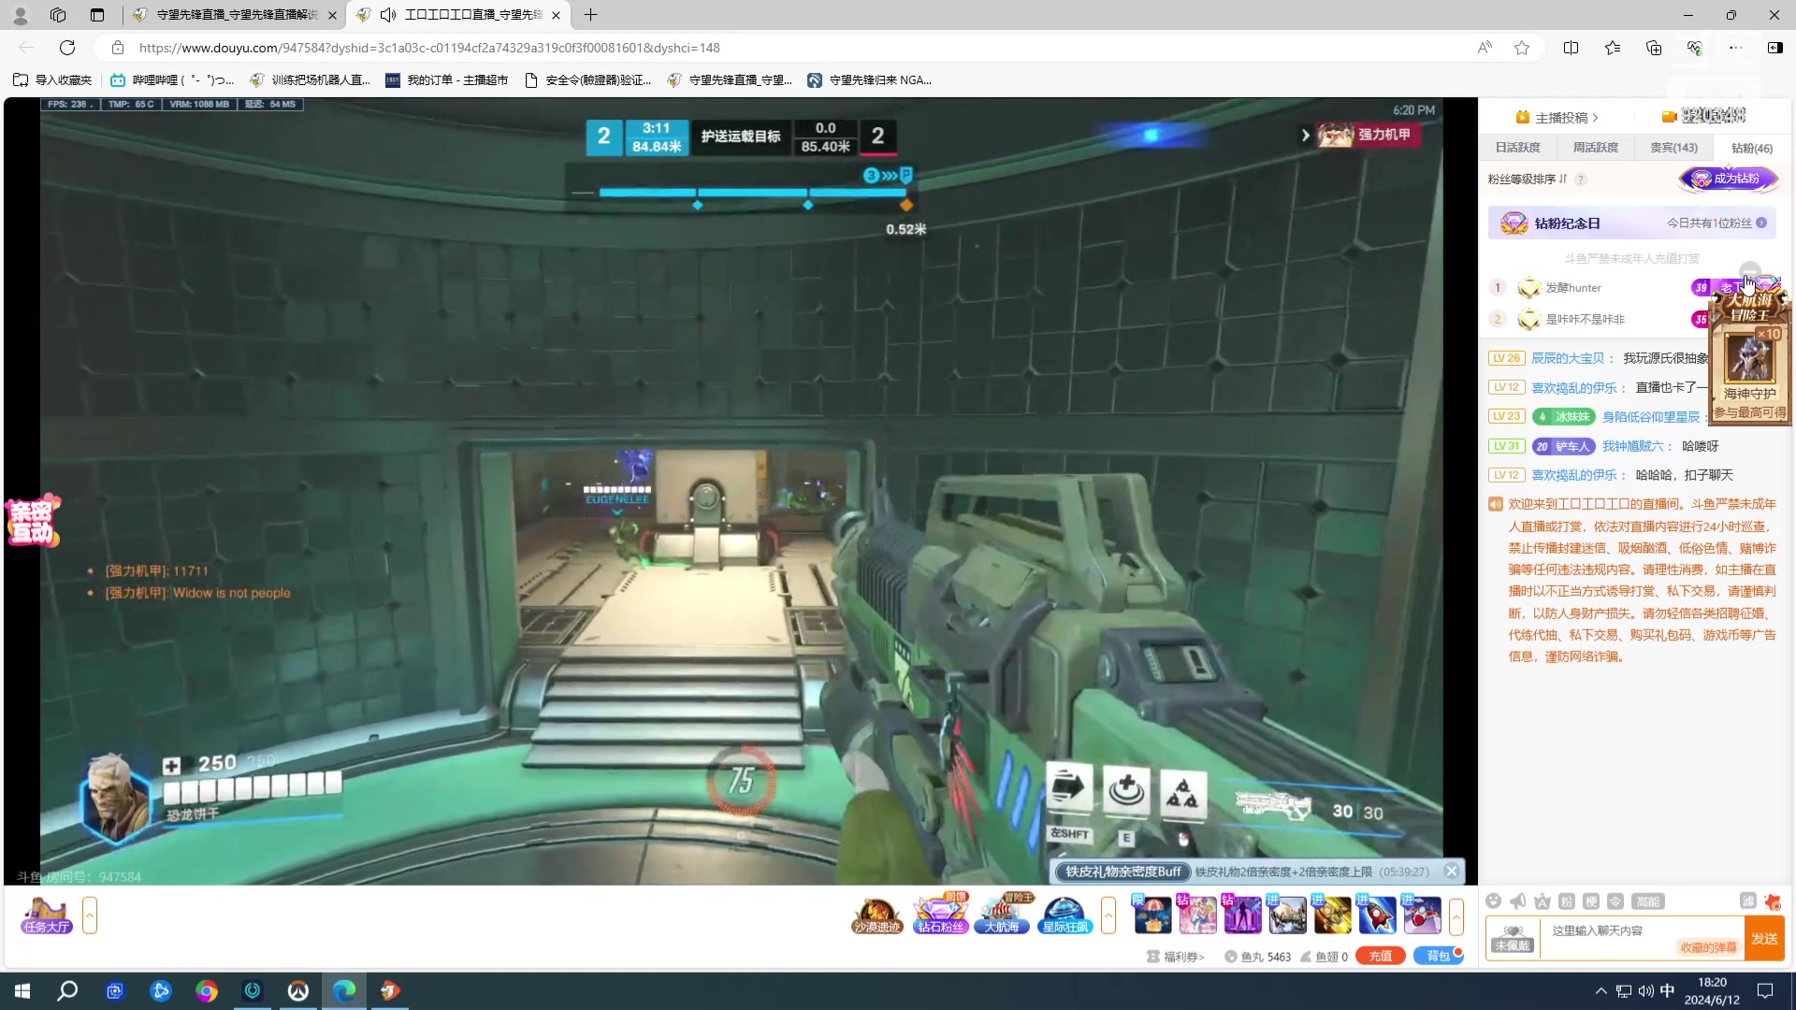The height and width of the screenshot is (1010, 1796).
Task: Open the emoji picker in chat
Action: click(x=1494, y=902)
